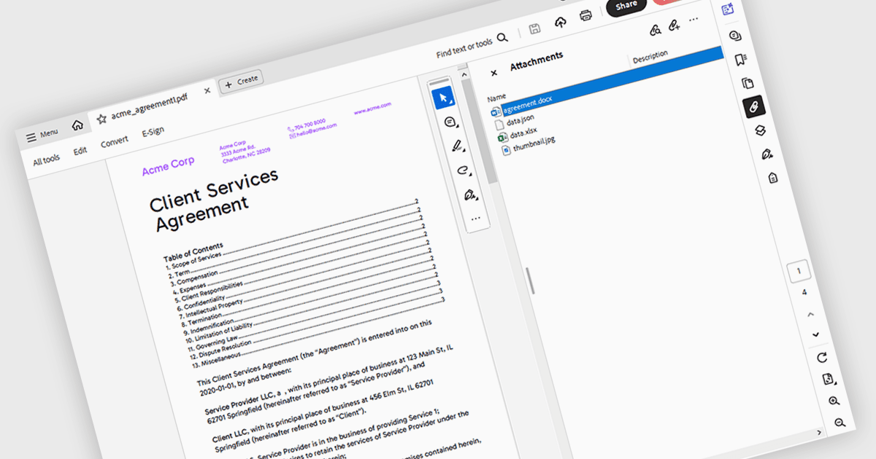Screen dimensions: 876x459
Task: Close the Attachments panel
Action: [x=494, y=73]
